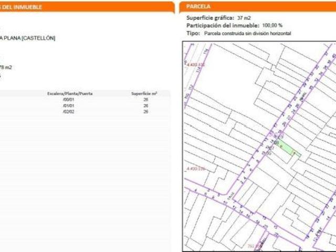Click the Participación del inmueble 100,00 % value
This screenshot has height=252, width=336.
(272, 26)
